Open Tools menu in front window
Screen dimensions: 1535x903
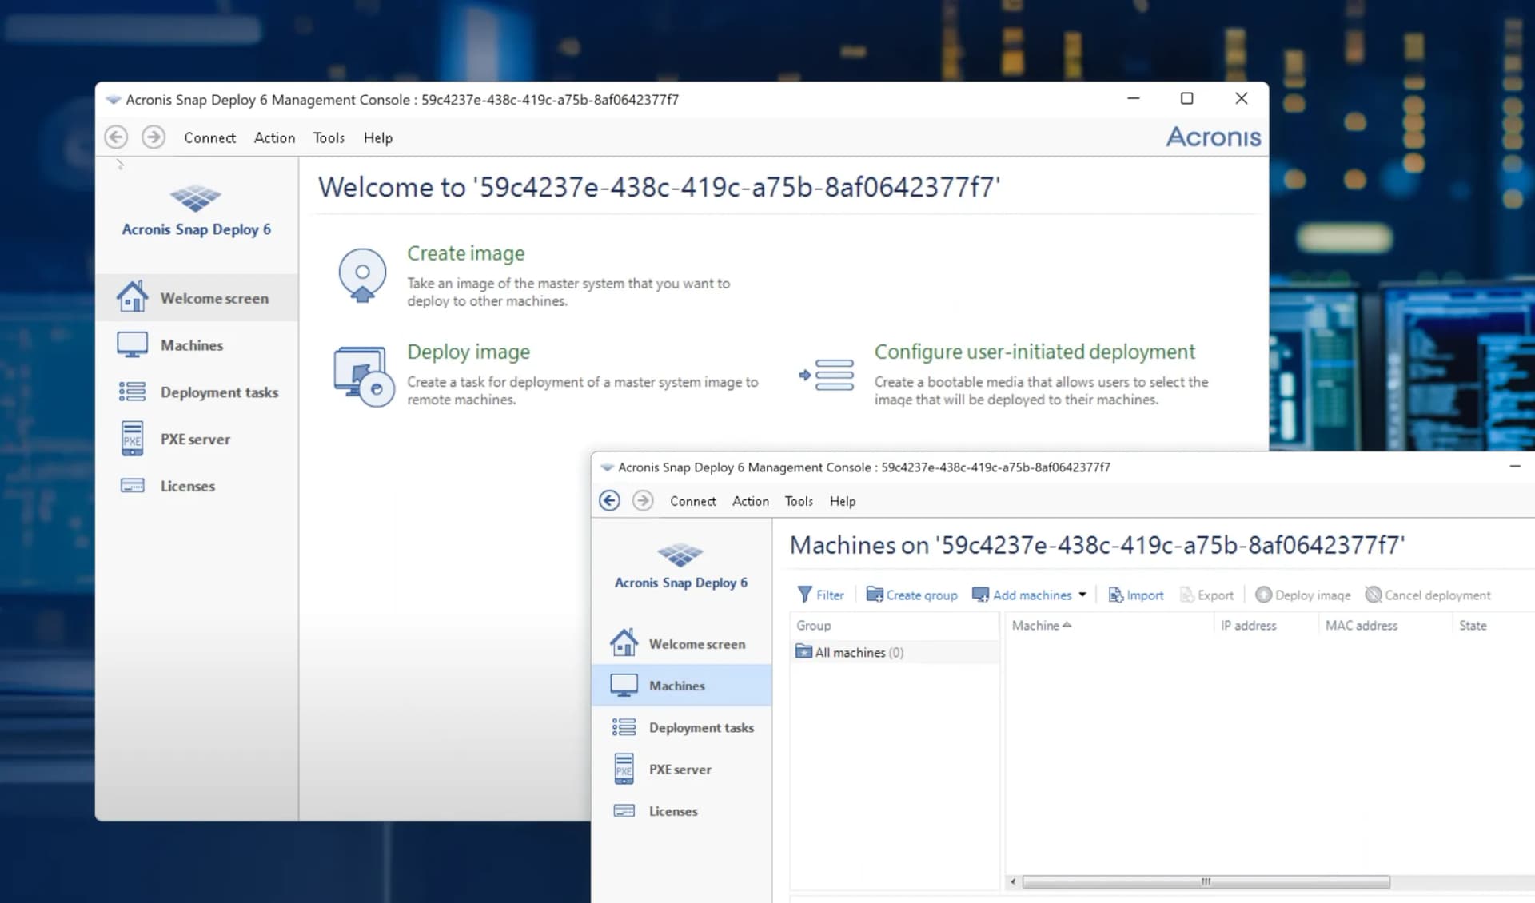click(798, 501)
